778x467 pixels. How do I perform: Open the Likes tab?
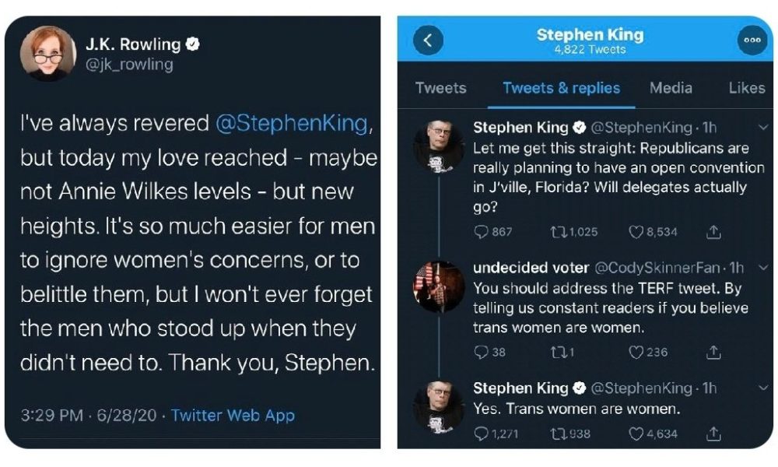click(x=746, y=88)
